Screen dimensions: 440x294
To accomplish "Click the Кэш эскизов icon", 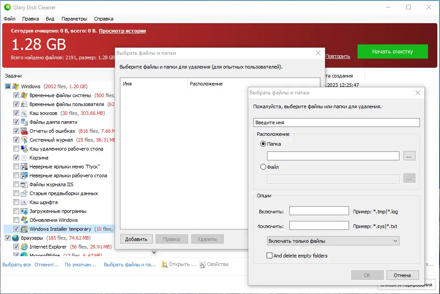I will coord(24,113).
